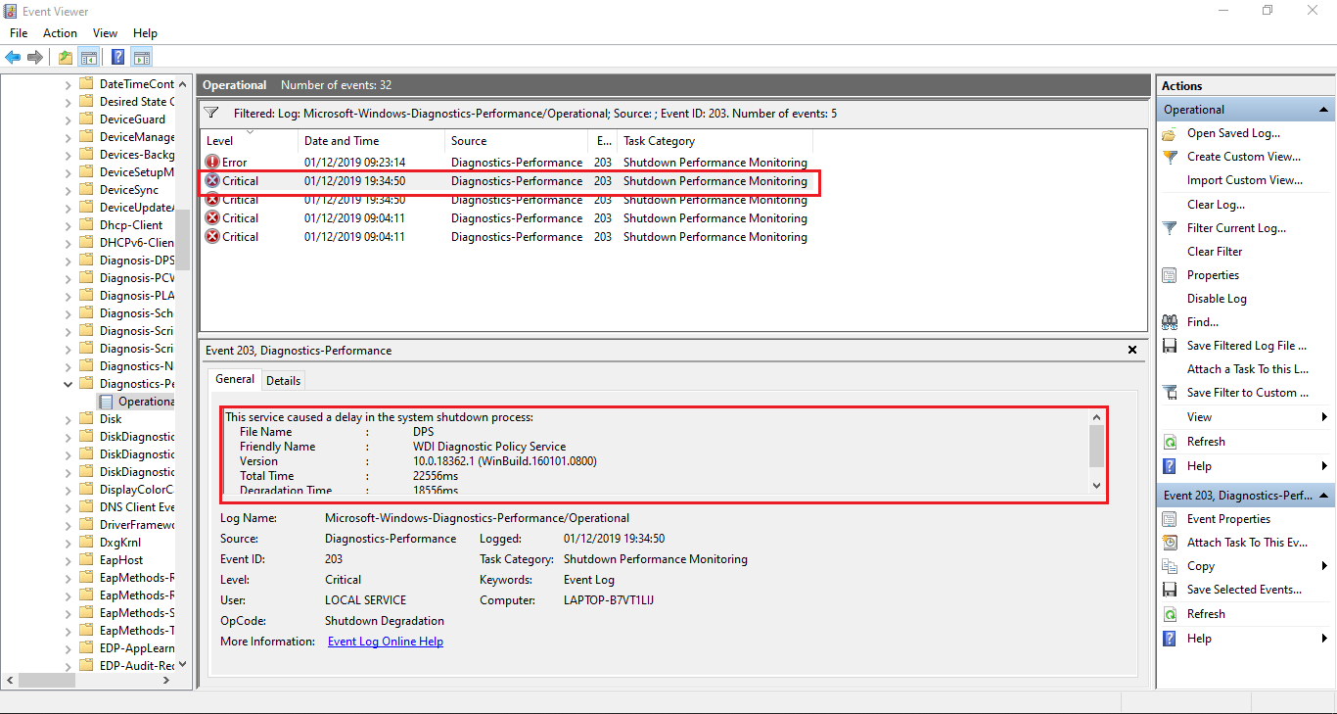Open the Help menu in menu bar

(145, 33)
